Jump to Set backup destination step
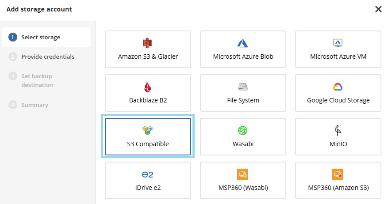The width and height of the screenshot is (388, 204). point(37,80)
